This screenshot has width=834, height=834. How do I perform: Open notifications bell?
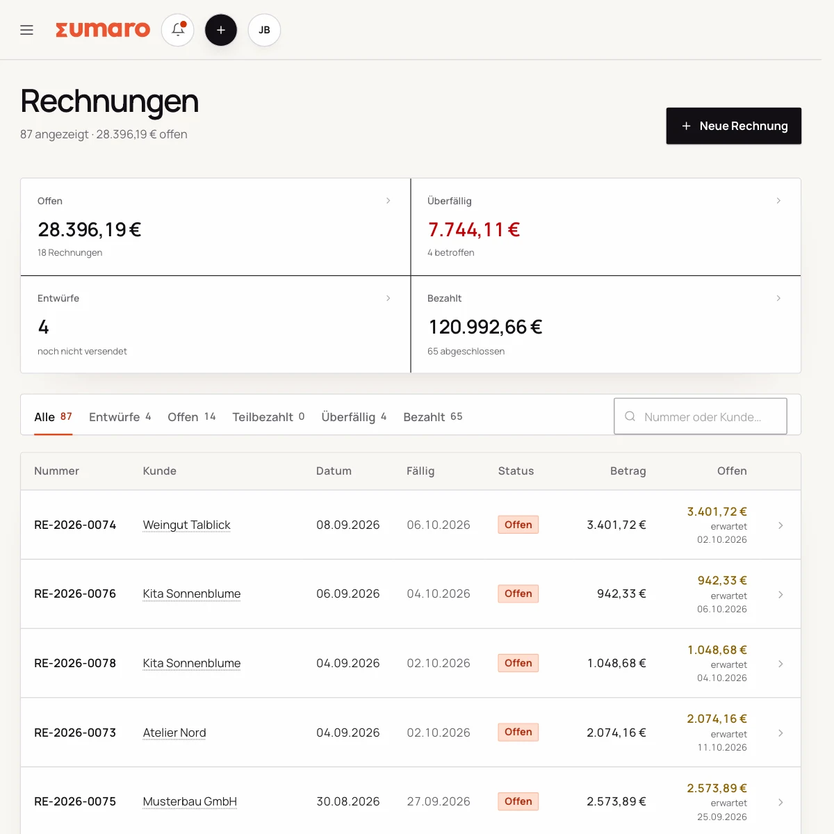tap(178, 30)
